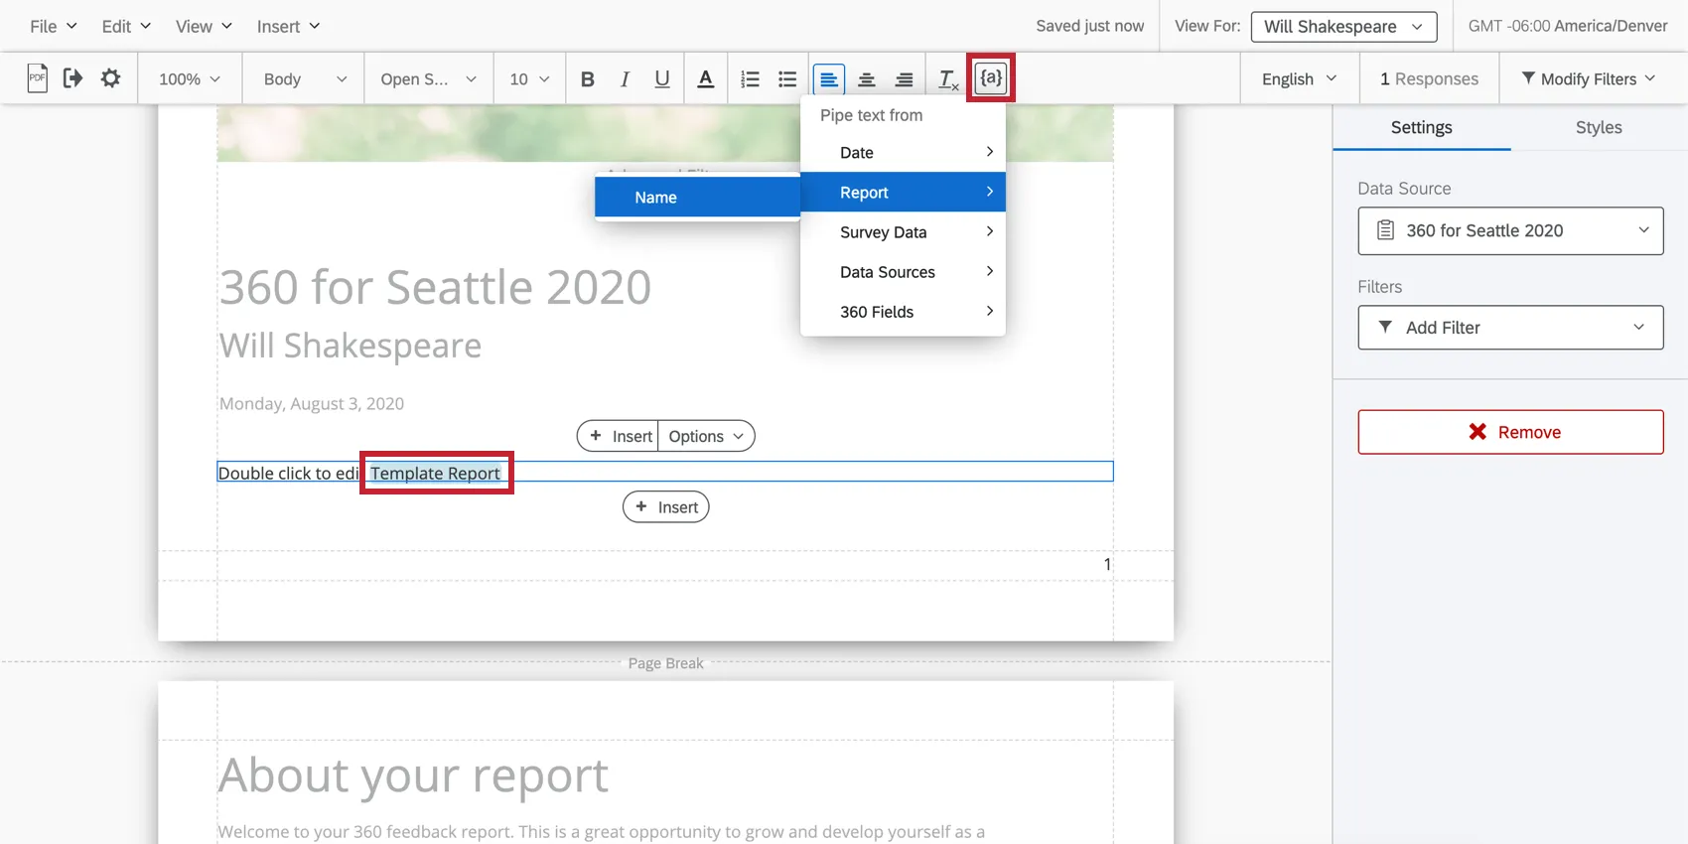Open report settings gear icon
This screenshot has height=844, width=1688.
(x=110, y=78)
